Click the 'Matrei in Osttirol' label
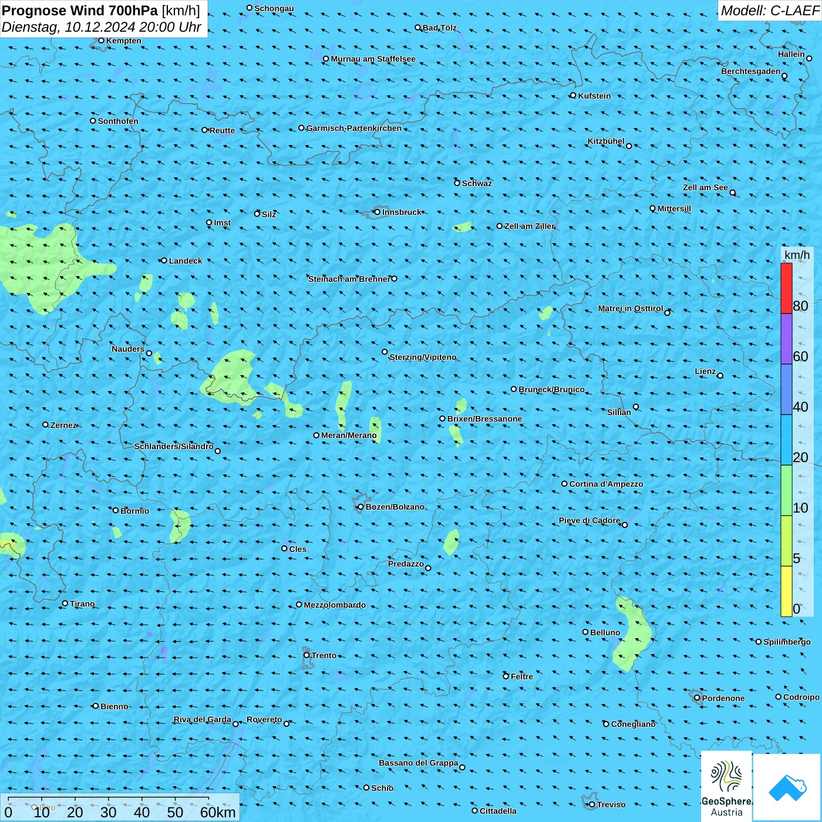Viewport: 822px width, 822px height. tap(631, 308)
